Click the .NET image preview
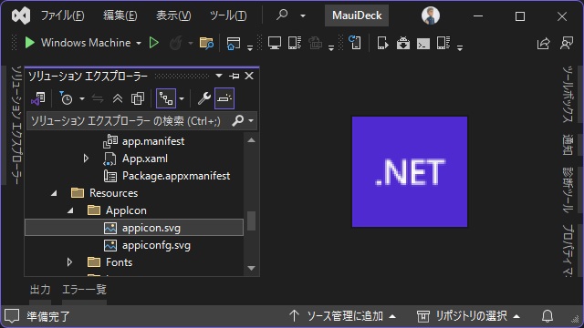 (410, 171)
